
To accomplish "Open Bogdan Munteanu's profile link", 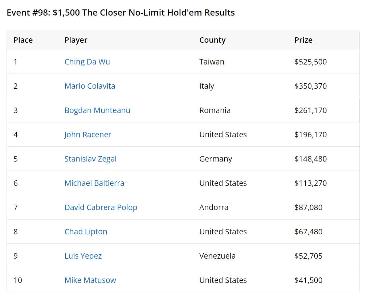I will [97, 110].
